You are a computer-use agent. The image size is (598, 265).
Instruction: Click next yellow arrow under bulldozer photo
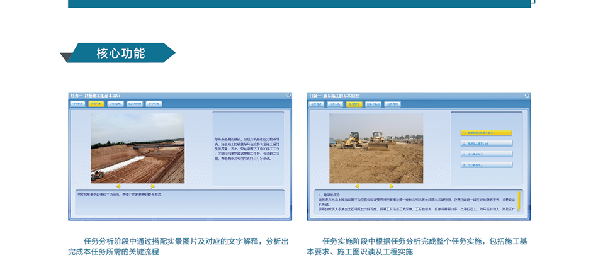(x=392, y=186)
